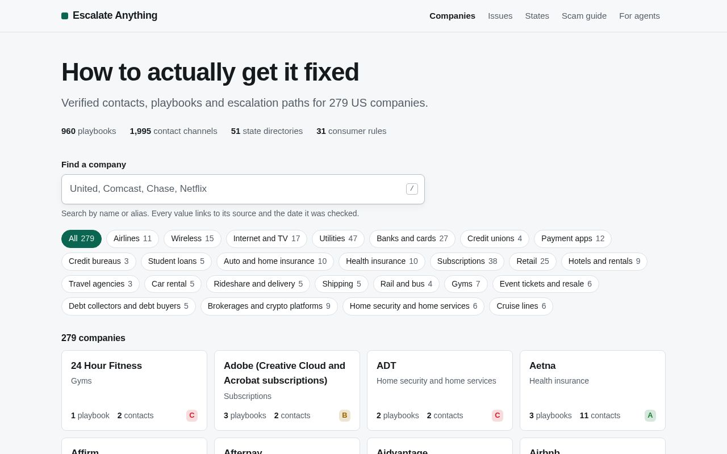Filter by Airlines category
This screenshot has width=727, height=454.
(132, 239)
